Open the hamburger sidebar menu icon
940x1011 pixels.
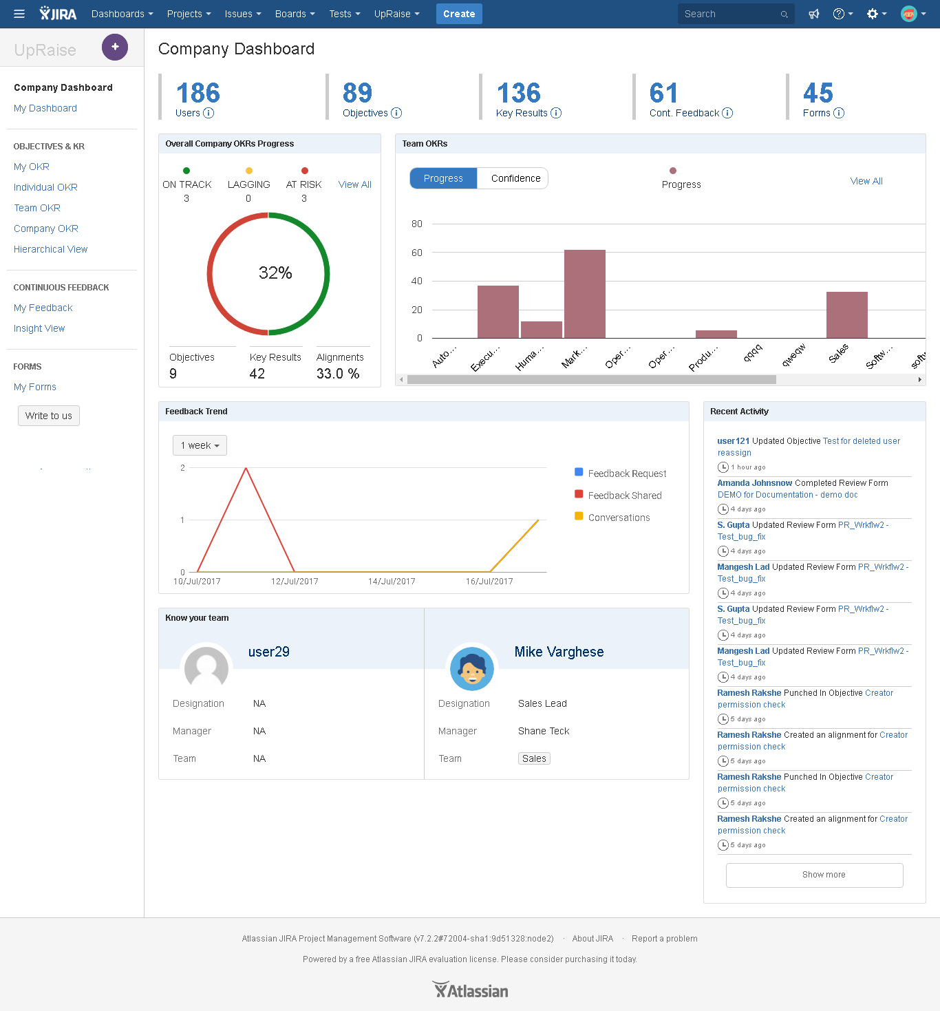click(x=19, y=14)
